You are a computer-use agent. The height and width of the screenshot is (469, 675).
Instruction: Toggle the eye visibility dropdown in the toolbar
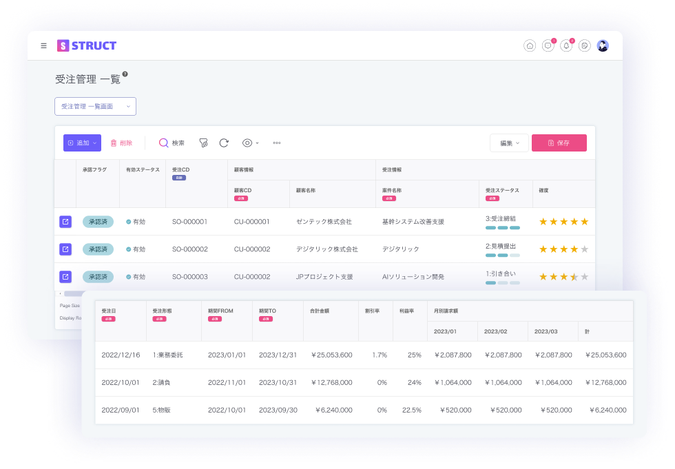tap(249, 143)
